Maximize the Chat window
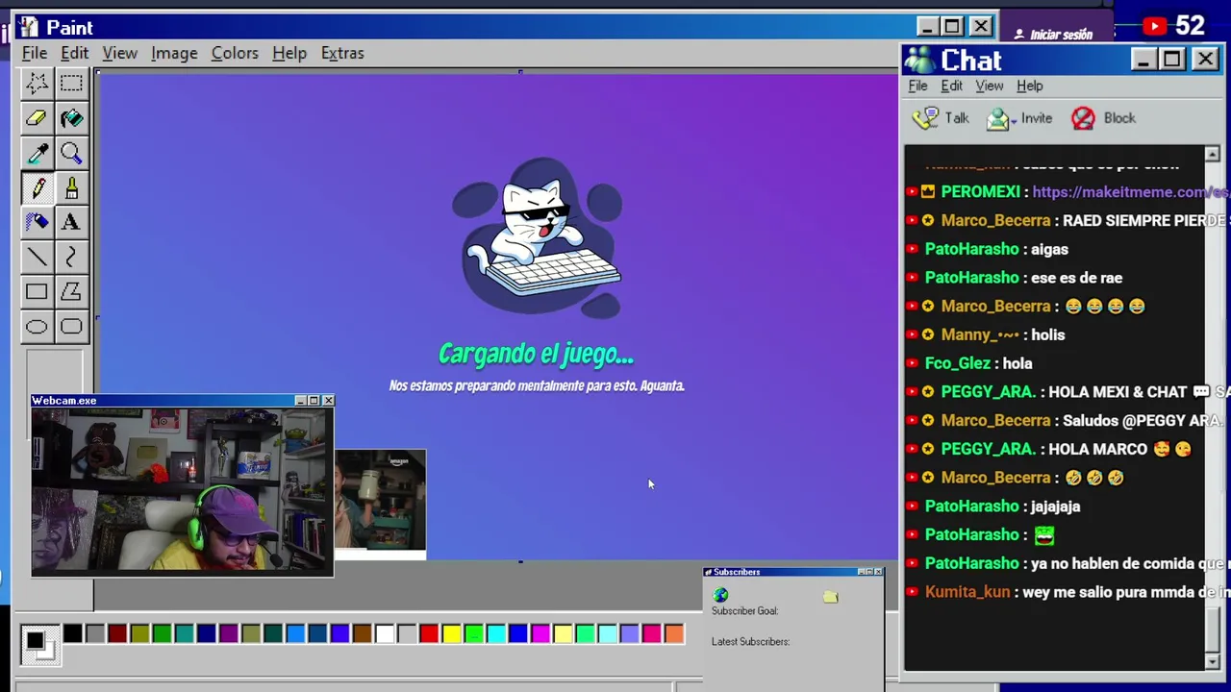Viewport: 1231px width, 692px height. [x=1171, y=60]
